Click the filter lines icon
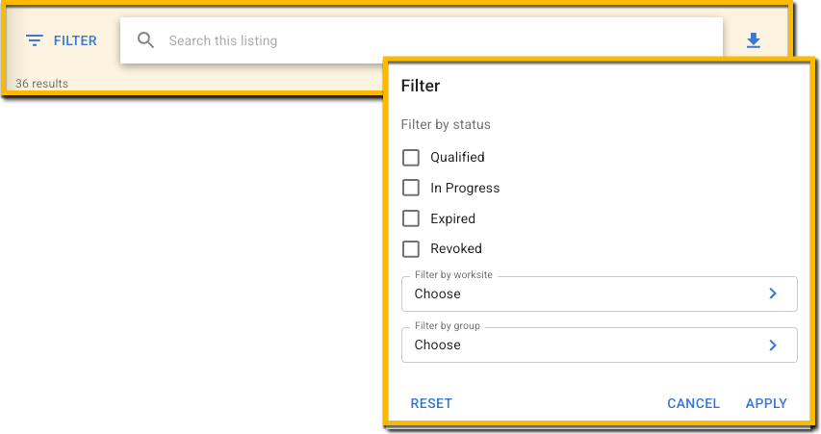The width and height of the screenshot is (821, 434). pos(35,40)
